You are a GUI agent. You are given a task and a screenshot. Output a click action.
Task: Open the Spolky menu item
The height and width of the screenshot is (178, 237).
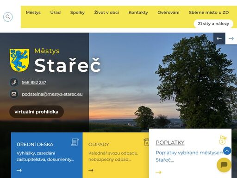[x=77, y=13]
